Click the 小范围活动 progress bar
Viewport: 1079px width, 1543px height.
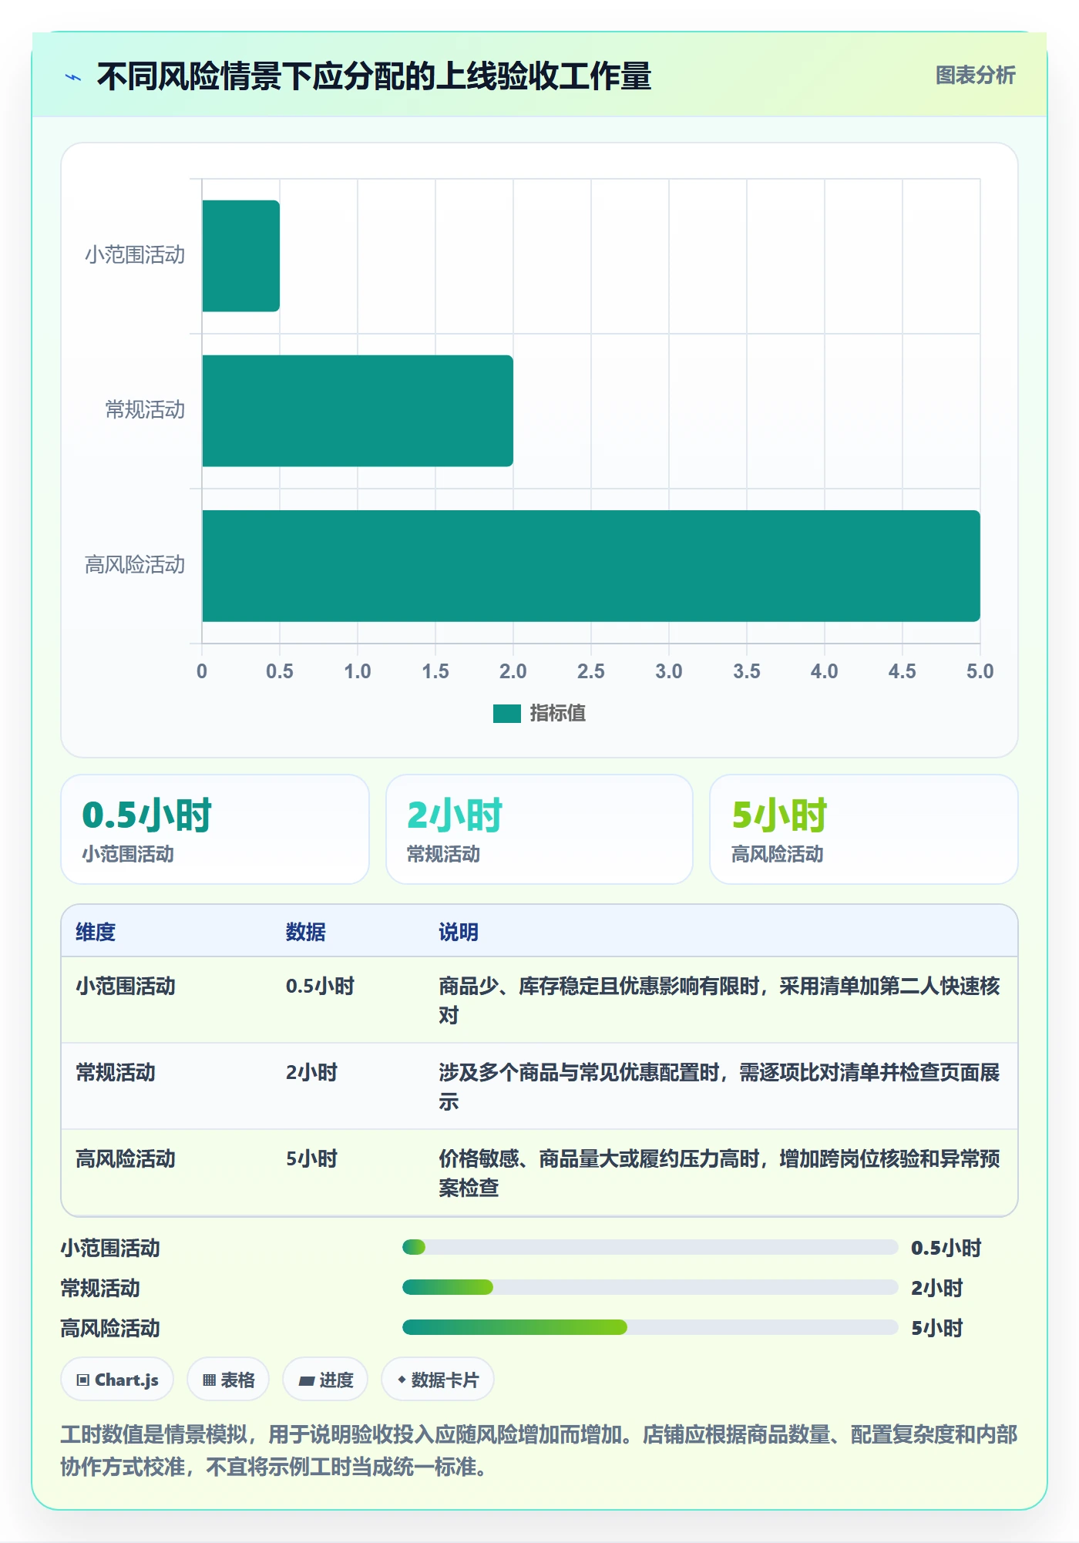pyautogui.click(x=650, y=1247)
